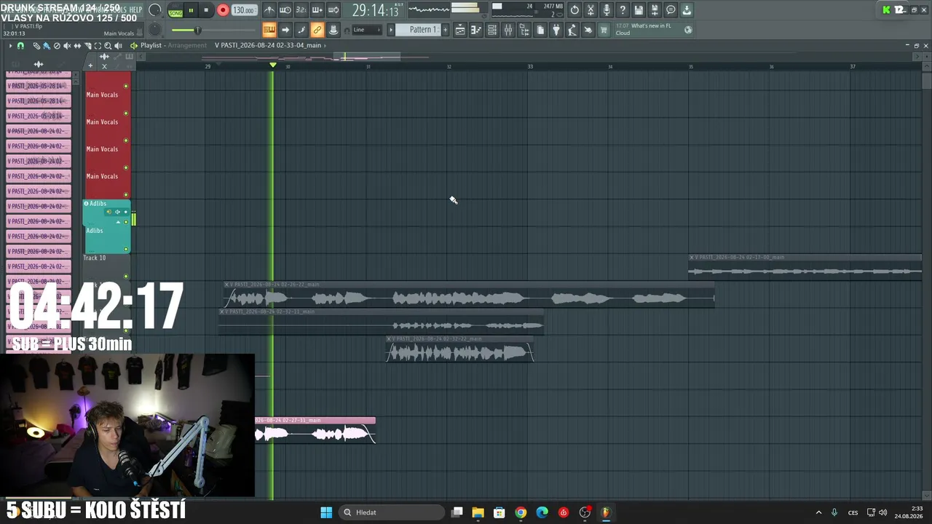Select the Track 10 header
Screen dimensions: 932x524
(107, 267)
